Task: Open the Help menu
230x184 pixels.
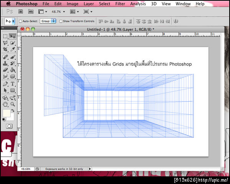Action: pos(200,4)
